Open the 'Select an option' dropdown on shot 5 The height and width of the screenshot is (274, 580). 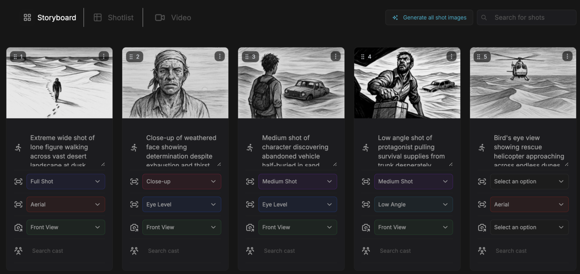point(529,181)
